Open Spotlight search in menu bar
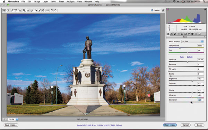Image resolution: width=208 pixels, height=130 pixels. (204, 2)
